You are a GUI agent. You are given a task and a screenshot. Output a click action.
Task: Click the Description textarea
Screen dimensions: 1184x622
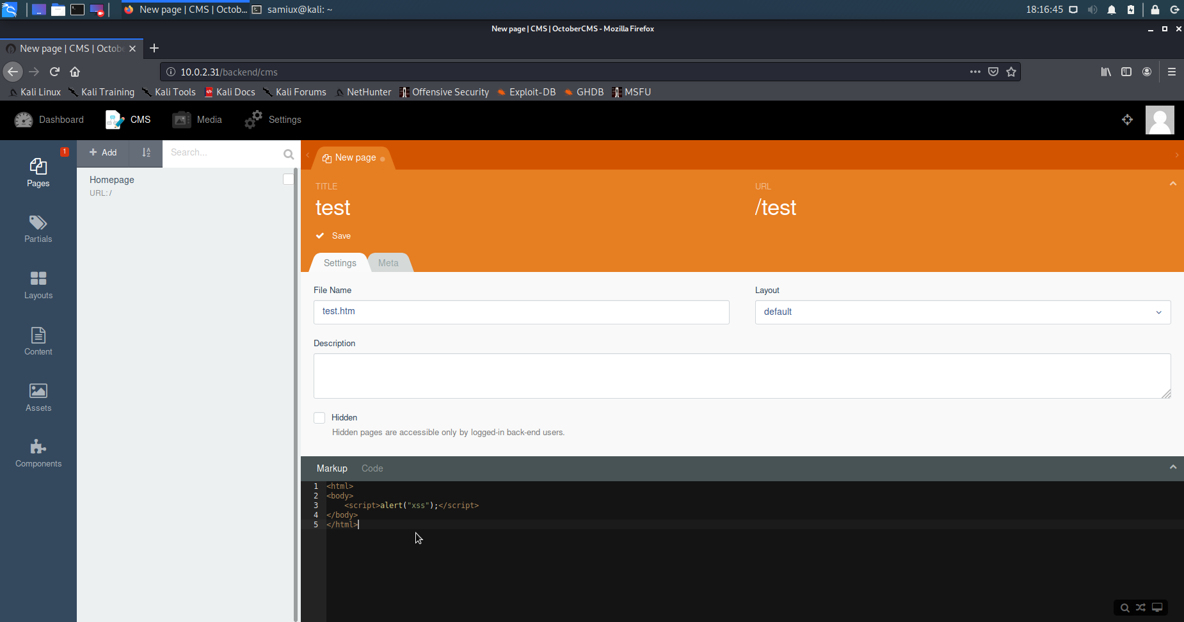pos(742,376)
